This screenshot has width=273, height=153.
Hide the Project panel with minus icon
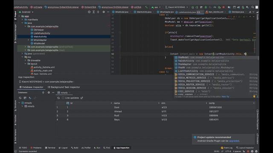[108, 12]
